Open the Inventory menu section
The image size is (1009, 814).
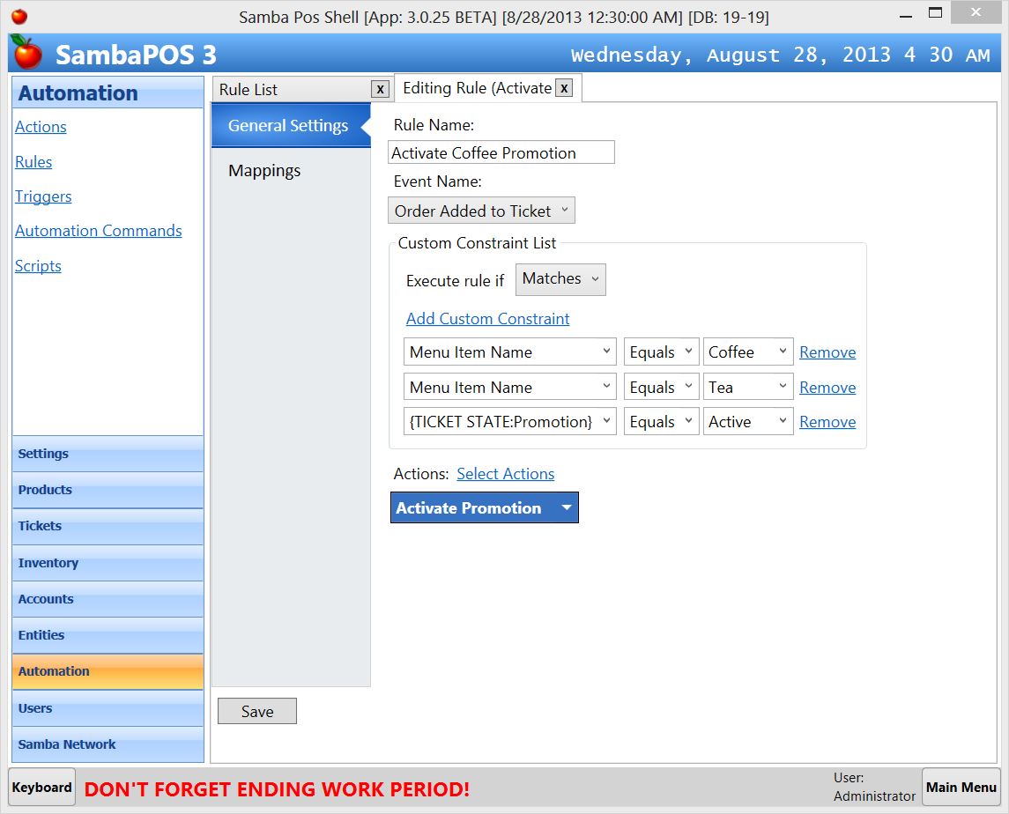click(x=108, y=563)
